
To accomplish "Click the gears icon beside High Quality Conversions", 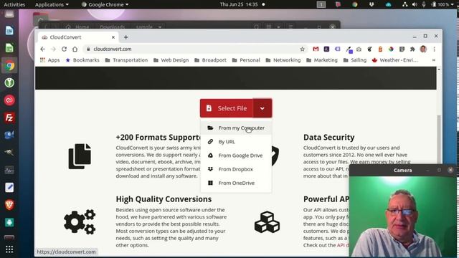I will (80, 222).
